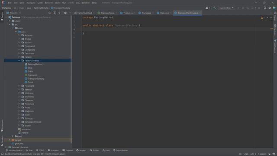Select Transport interface in project tree
Screen dimensions: 277x156
tap(31, 75)
